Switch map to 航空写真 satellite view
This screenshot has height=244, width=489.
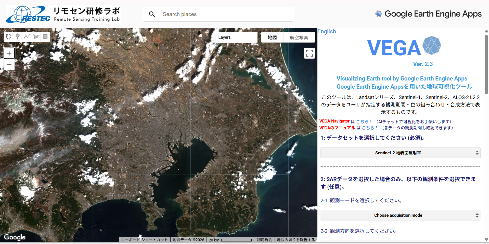click(x=299, y=37)
